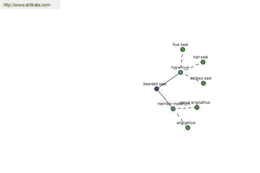260x173 pixels.
Task: Click the bottom 'erignathus' text label
Action: click(x=186, y=123)
